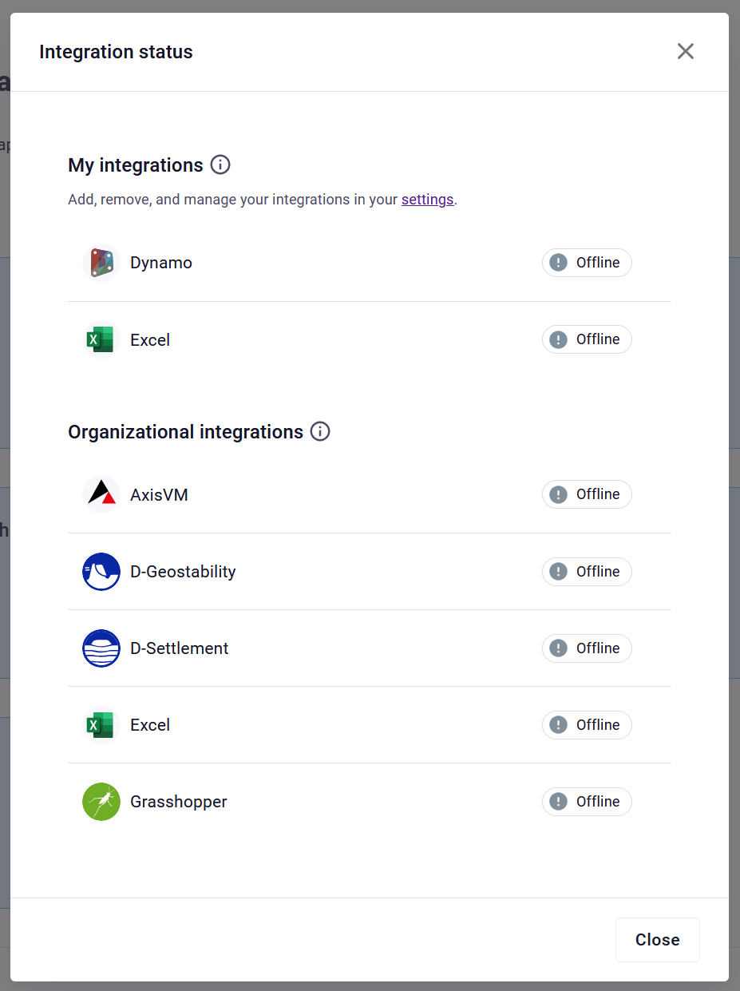Click the Excel icon under Organizational integrations
740x991 pixels.
click(x=101, y=725)
